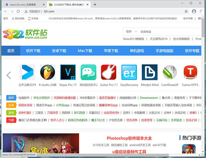Viewport: 206px width, 158px height.
Task: Open the browser profile avatar
Action: [194, 11]
